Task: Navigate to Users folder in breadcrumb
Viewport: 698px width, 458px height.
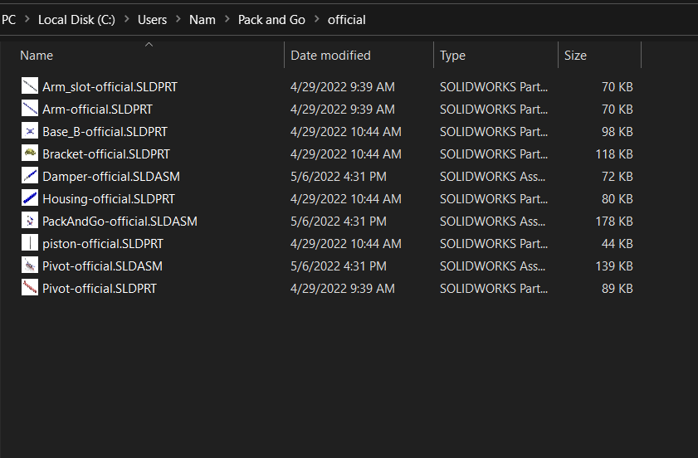Action: (x=152, y=20)
